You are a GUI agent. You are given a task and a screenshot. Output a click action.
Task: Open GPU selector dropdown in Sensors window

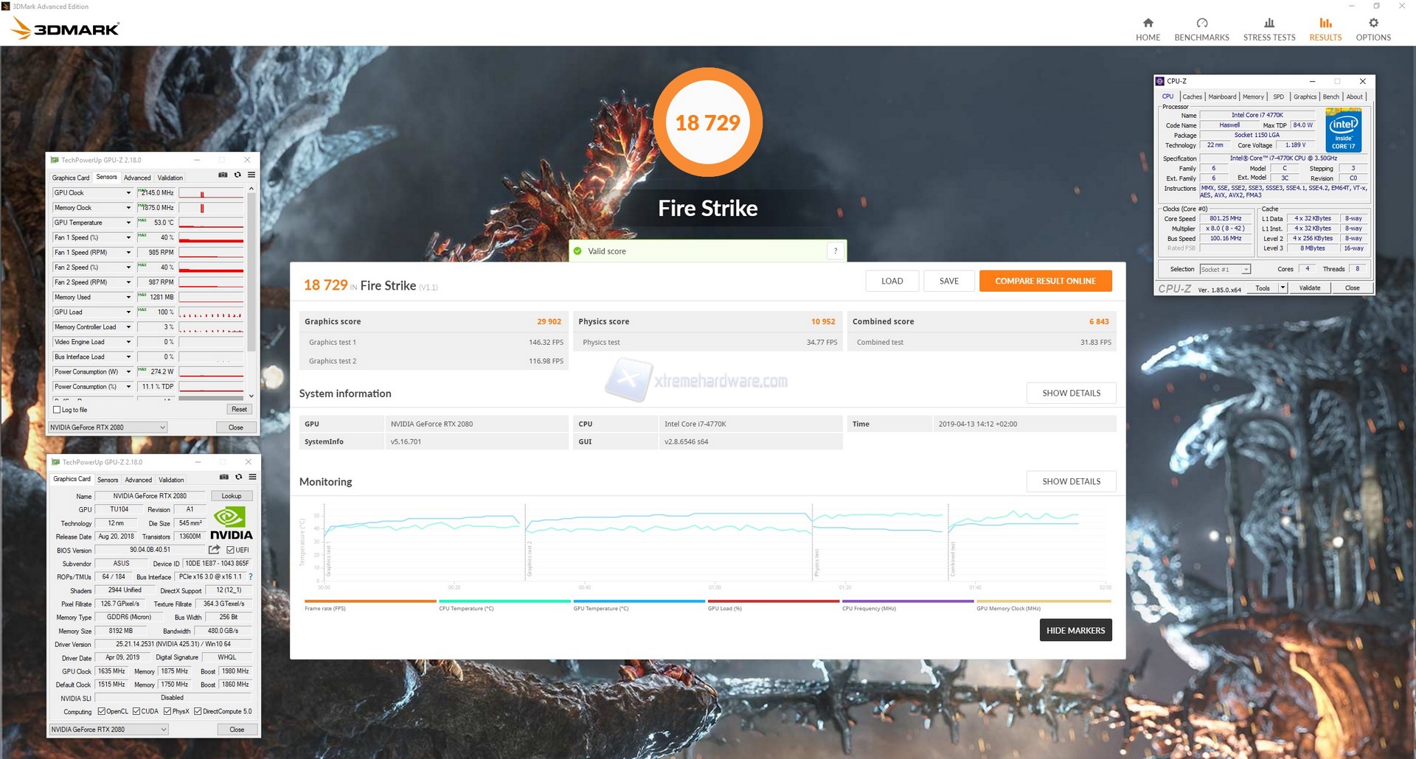(x=162, y=427)
